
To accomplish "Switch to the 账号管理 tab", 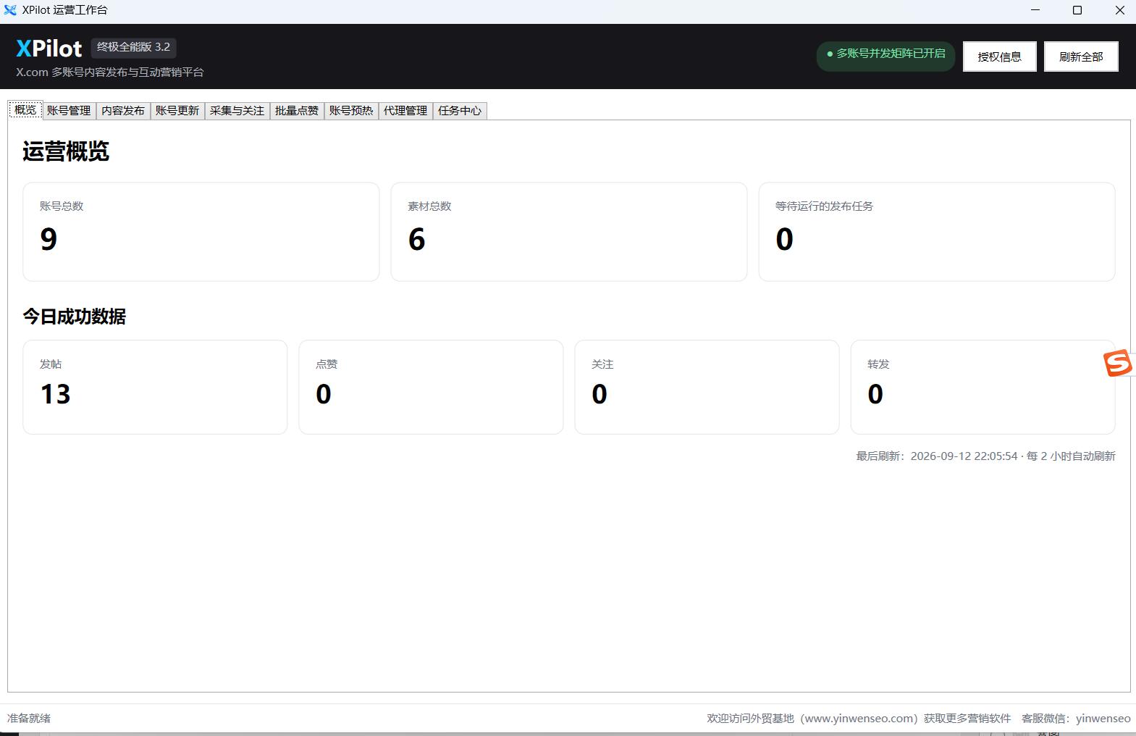I will coord(69,111).
